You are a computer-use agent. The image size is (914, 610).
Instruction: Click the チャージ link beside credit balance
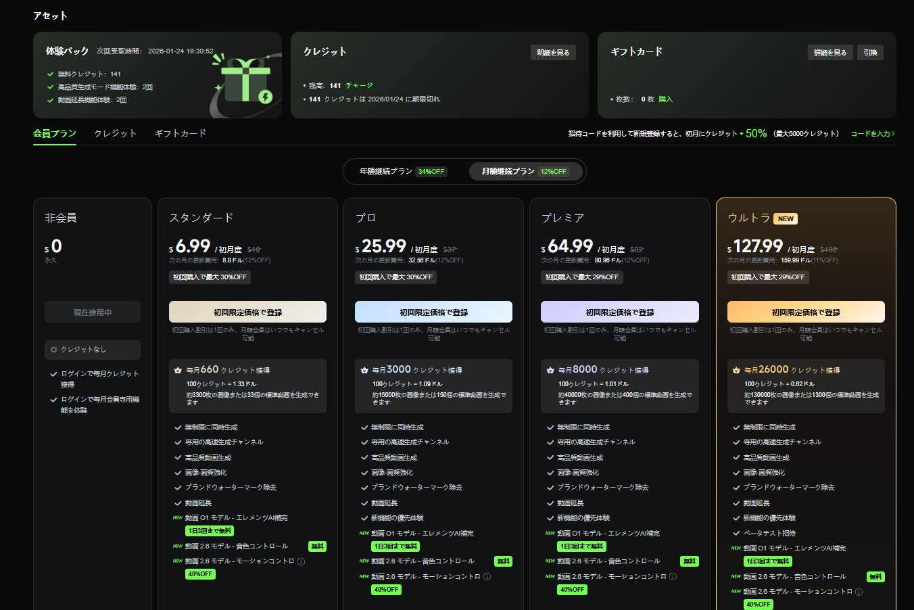[x=359, y=86]
